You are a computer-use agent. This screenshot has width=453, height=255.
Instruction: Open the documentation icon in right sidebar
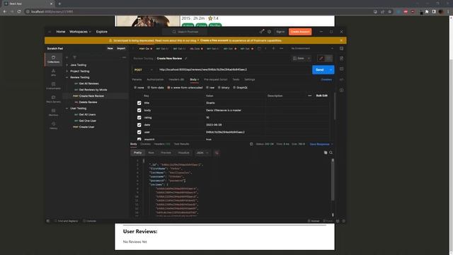[341, 58]
